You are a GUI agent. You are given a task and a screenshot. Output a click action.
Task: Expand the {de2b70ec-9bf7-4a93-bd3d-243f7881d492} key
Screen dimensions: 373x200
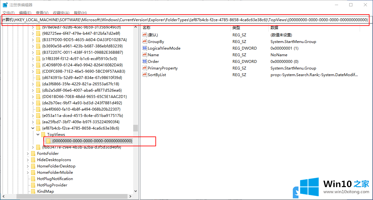[x=33, y=103]
